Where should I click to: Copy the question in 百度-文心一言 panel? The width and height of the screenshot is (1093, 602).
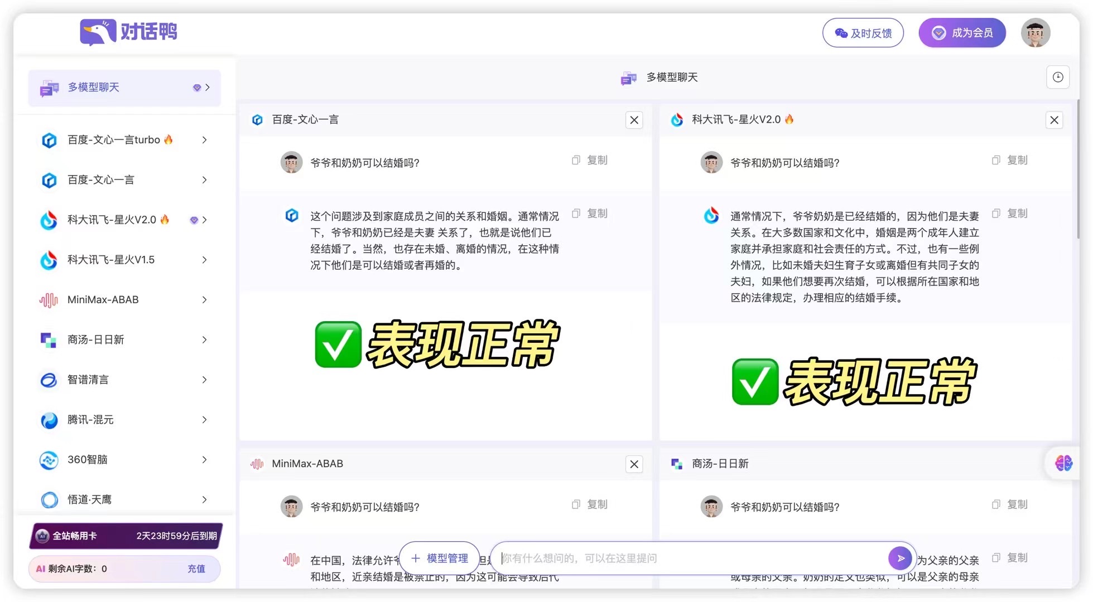[590, 160]
